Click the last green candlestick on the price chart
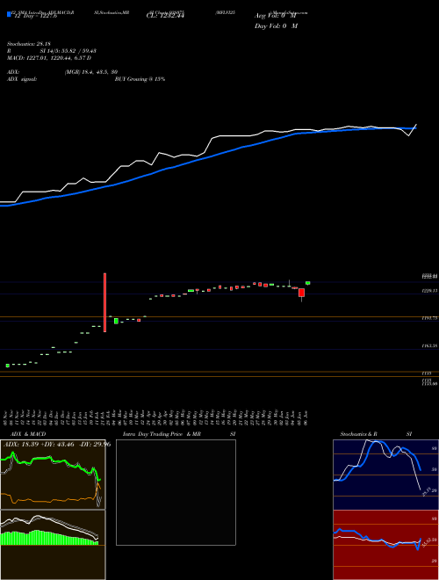The height and width of the screenshot is (580, 439). coord(307,283)
